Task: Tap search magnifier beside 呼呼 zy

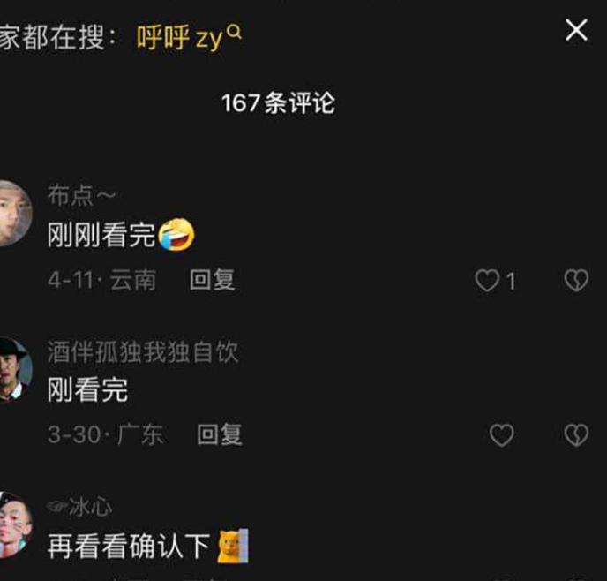Action: coord(234,32)
